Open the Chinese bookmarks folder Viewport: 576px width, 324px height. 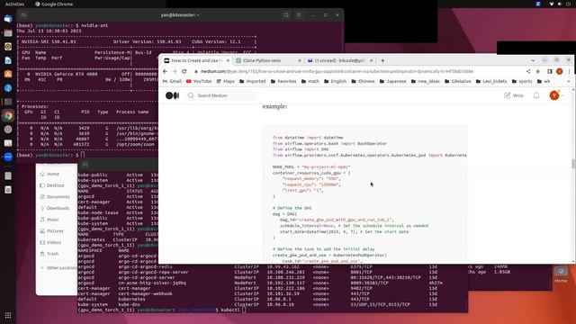coord(363,81)
